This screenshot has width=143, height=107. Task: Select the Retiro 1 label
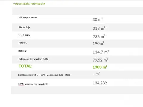23,43
